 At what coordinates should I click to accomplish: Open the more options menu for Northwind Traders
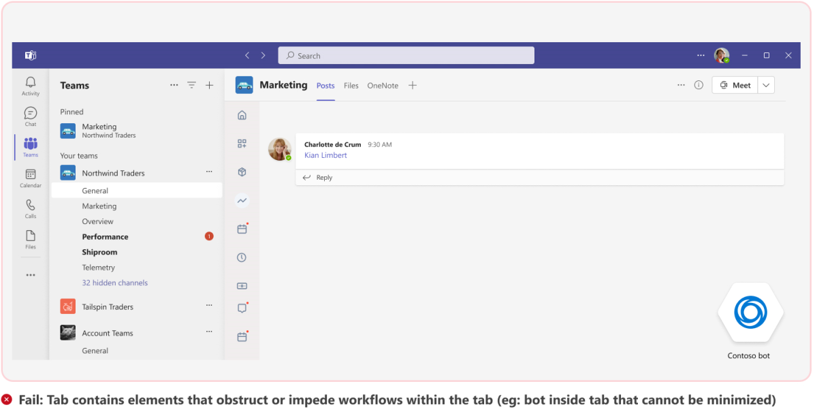click(x=209, y=172)
